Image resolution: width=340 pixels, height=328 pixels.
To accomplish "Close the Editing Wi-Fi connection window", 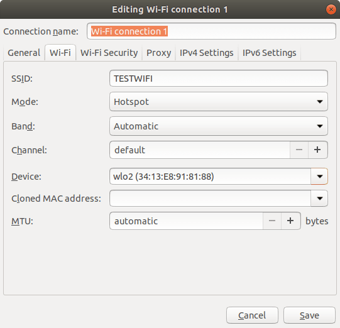I will (x=331, y=9).
